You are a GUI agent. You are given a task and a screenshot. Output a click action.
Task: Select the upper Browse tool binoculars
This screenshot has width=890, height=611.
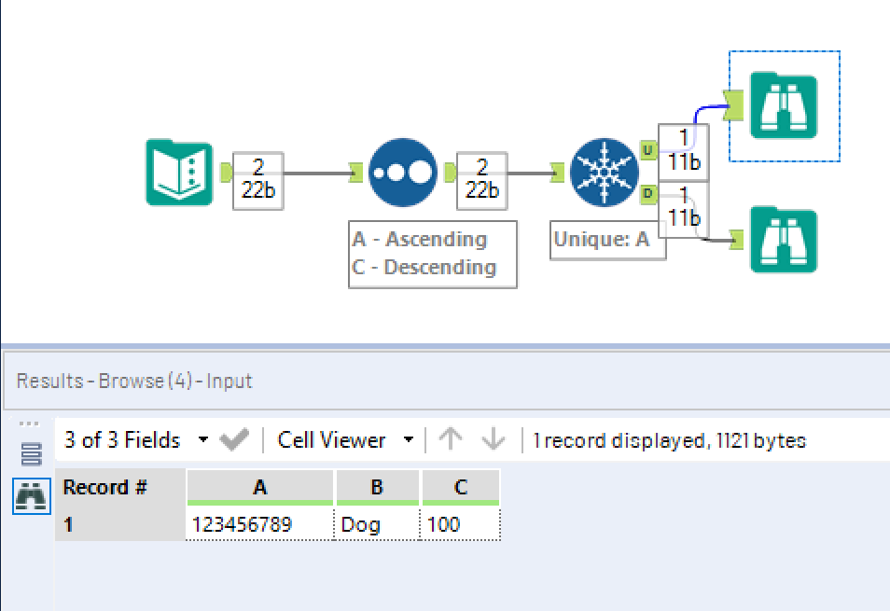784,105
